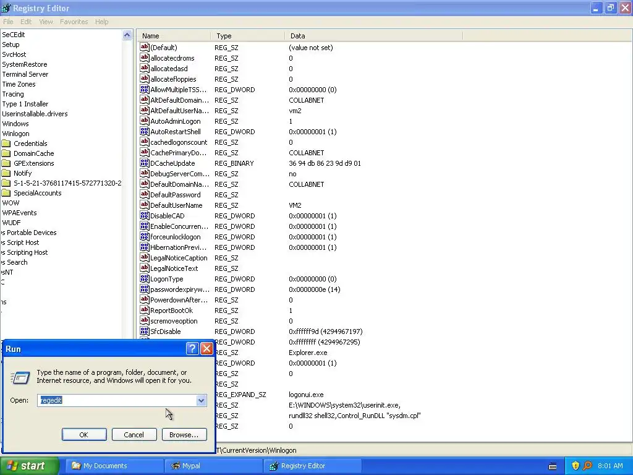Open the Help menu
This screenshot has width=633, height=475.
tap(102, 22)
